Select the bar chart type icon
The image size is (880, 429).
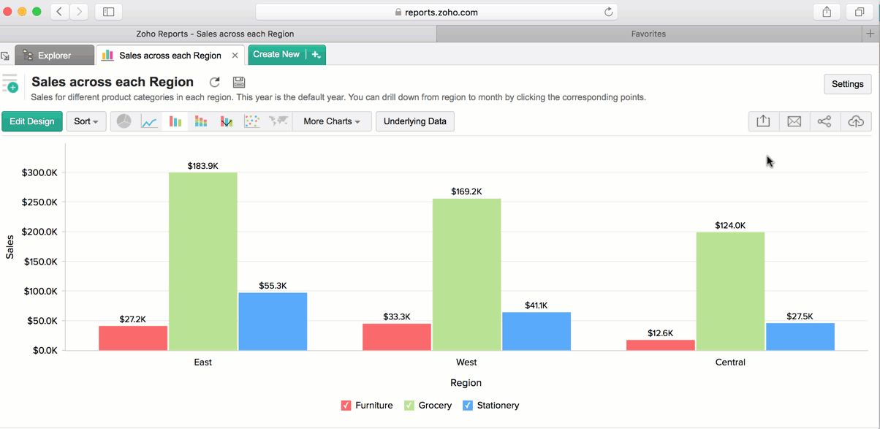pyautogui.click(x=175, y=121)
